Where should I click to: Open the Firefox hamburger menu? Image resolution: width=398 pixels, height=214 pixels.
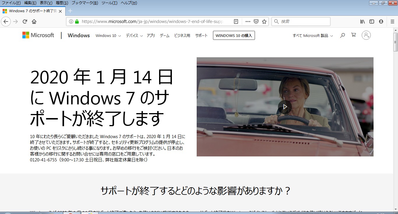click(392, 22)
